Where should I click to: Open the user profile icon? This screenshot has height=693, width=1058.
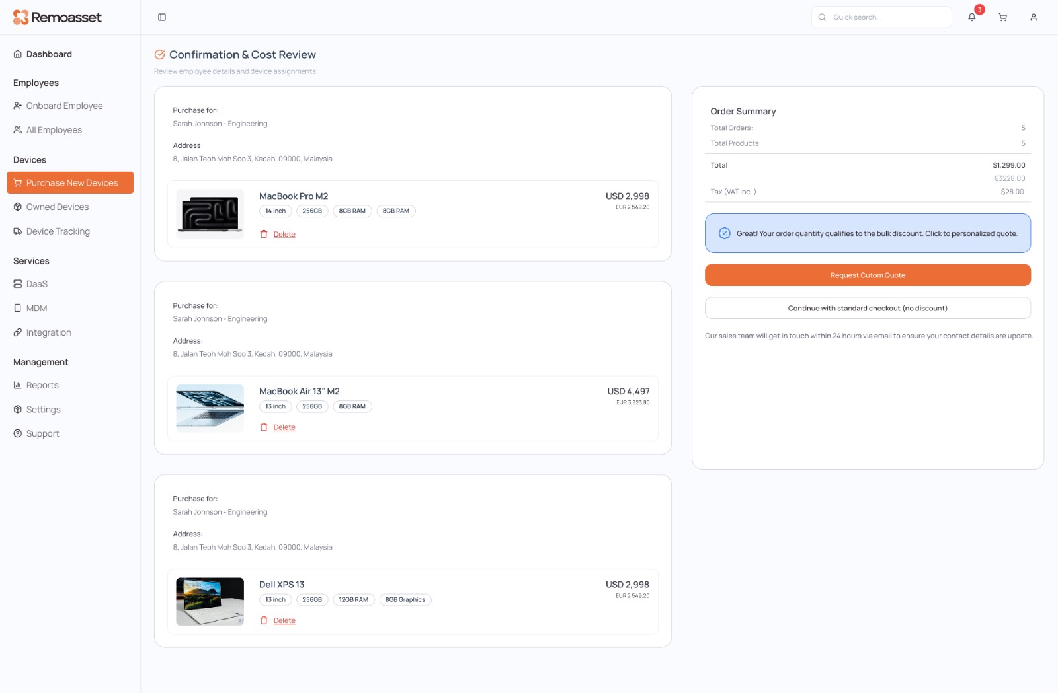(x=1033, y=17)
